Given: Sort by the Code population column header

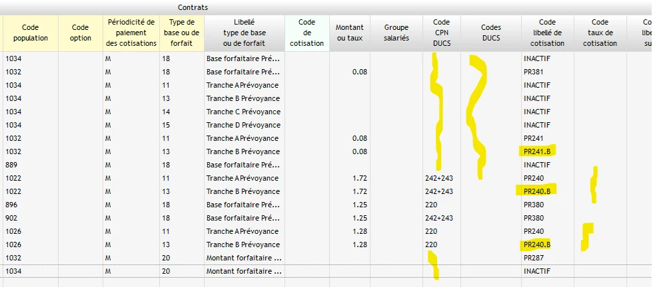Looking at the screenshot, I should pos(31,33).
